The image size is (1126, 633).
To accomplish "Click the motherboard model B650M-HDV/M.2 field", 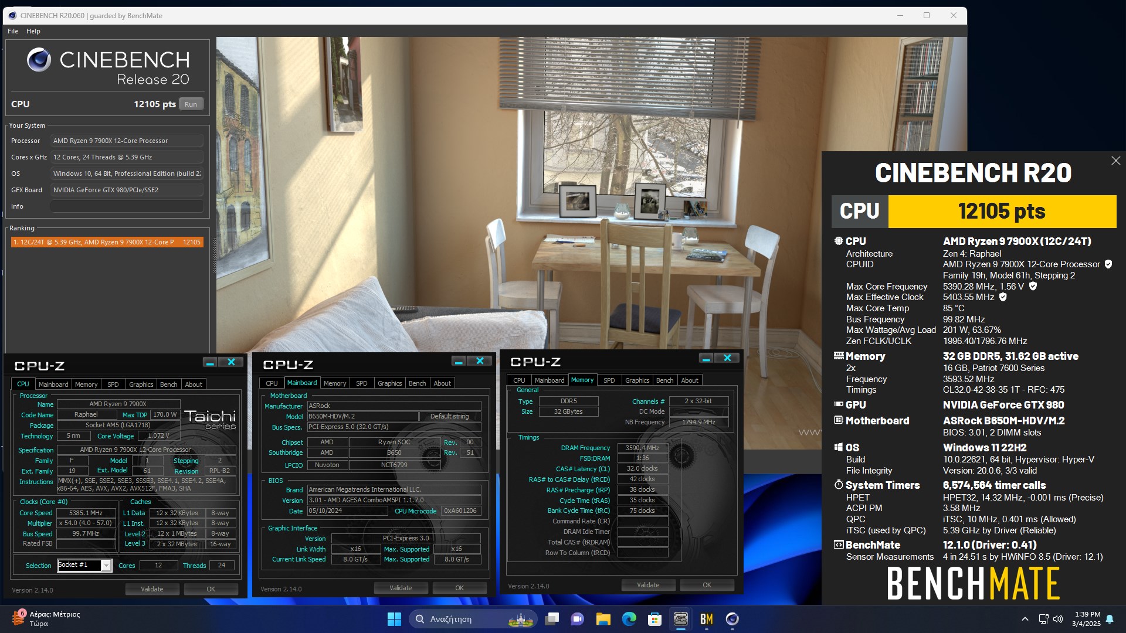I will pyautogui.click(x=363, y=416).
